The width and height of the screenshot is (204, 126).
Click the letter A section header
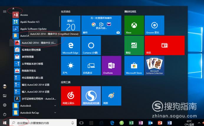coord(13,8)
